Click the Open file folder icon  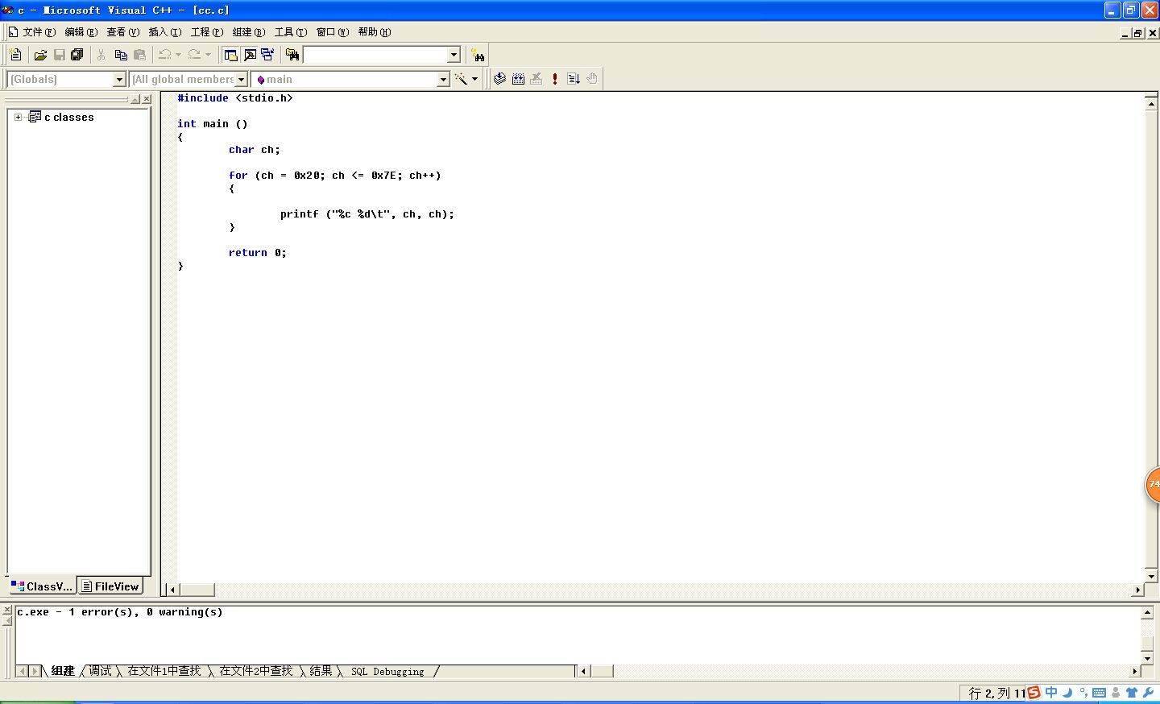40,55
